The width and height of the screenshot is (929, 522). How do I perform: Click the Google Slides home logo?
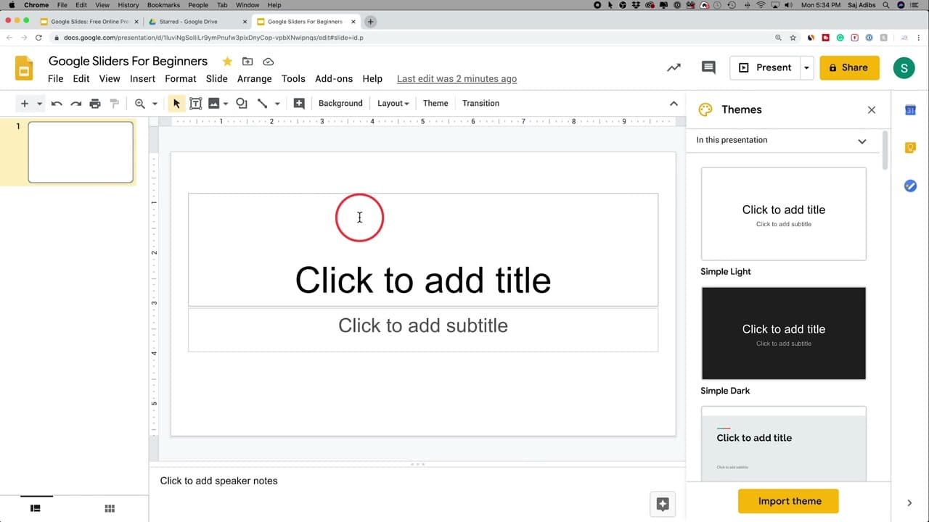[24, 68]
